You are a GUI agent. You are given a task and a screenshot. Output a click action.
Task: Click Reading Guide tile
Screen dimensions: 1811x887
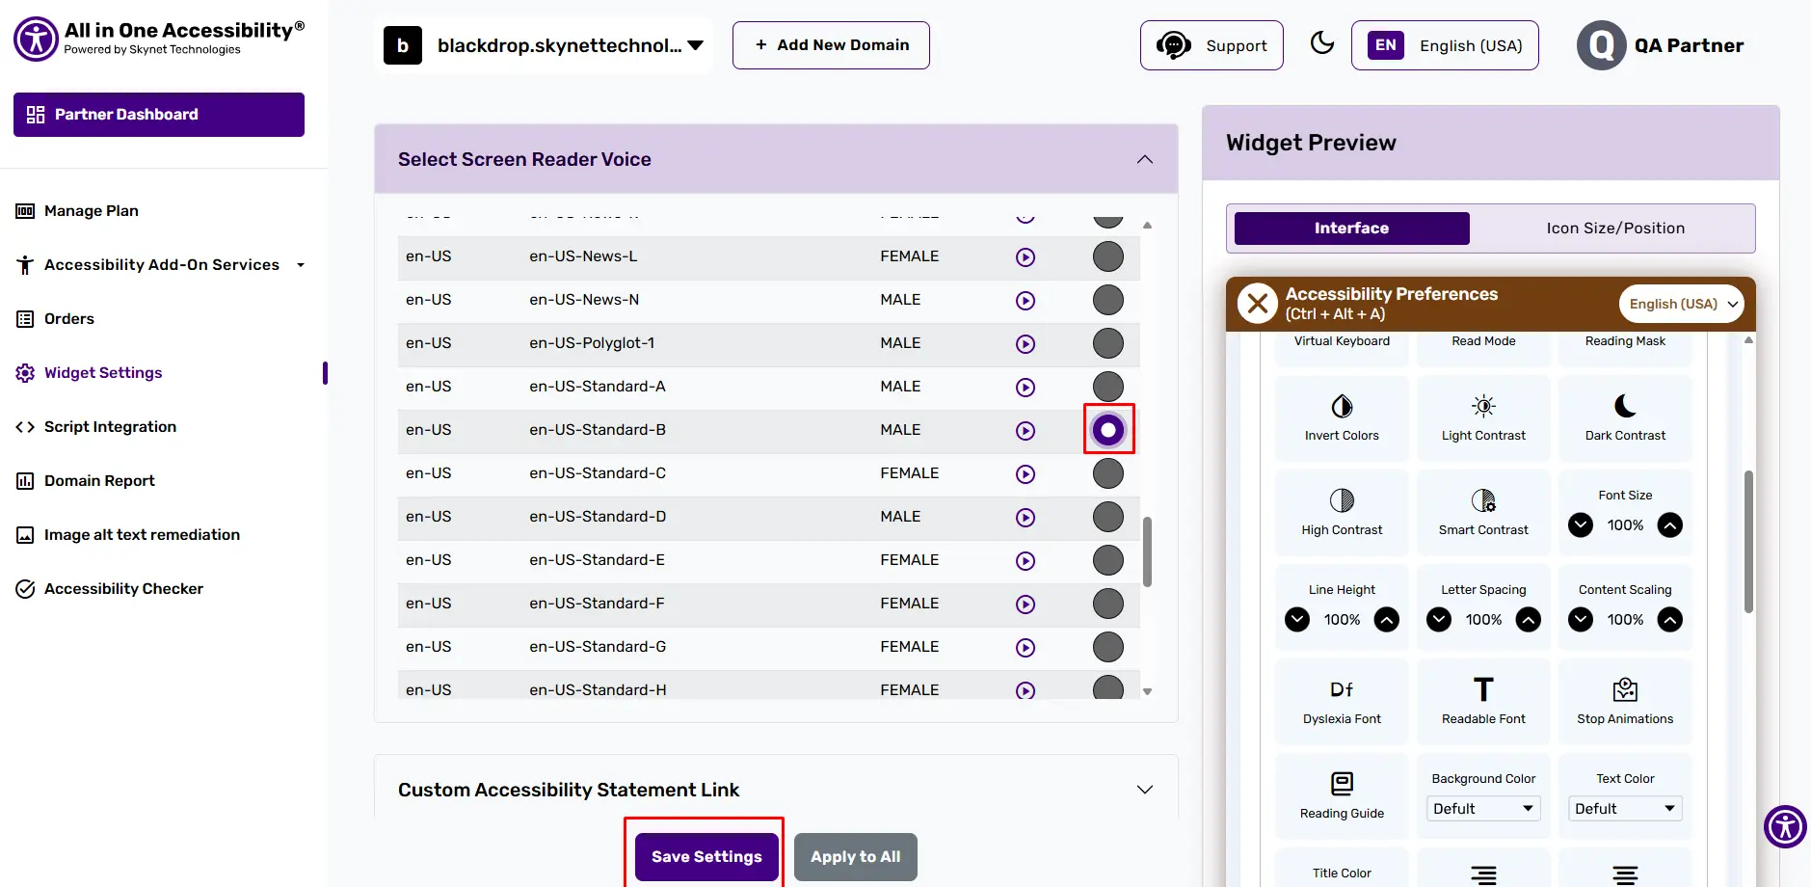click(x=1342, y=796)
